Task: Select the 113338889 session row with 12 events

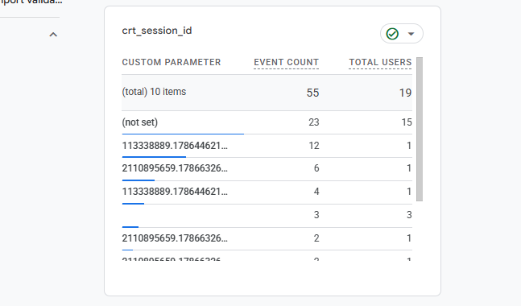Action: coord(267,146)
